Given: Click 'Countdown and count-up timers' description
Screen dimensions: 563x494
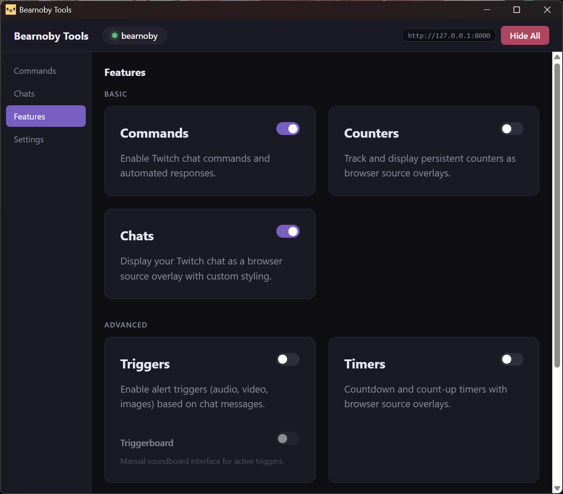Looking at the screenshot, I should 425,396.
